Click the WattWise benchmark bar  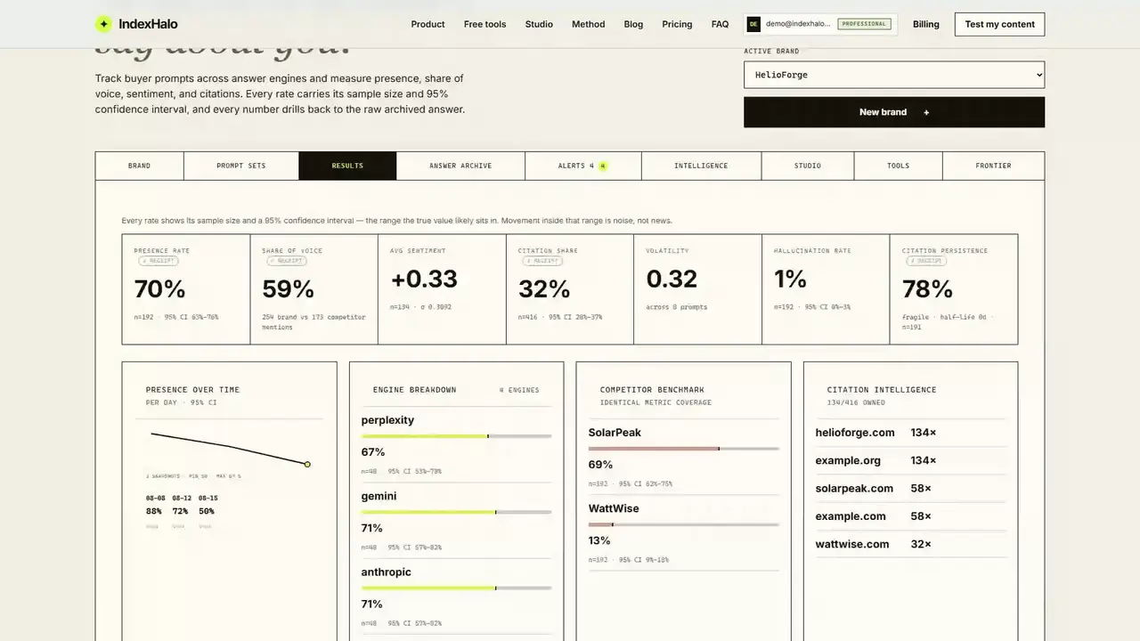pos(683,524)
